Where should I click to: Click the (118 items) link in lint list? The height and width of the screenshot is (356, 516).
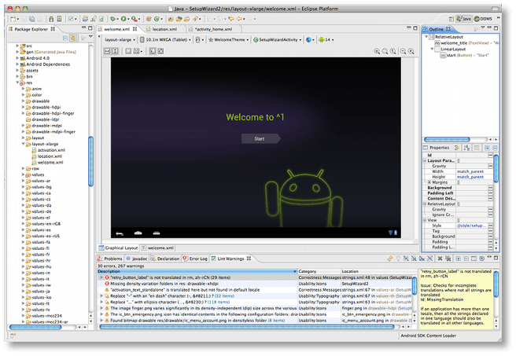(x=219, y=302)
